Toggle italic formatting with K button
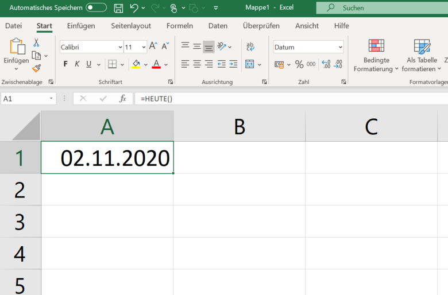The image size is (448, 295). pos(77,64)
